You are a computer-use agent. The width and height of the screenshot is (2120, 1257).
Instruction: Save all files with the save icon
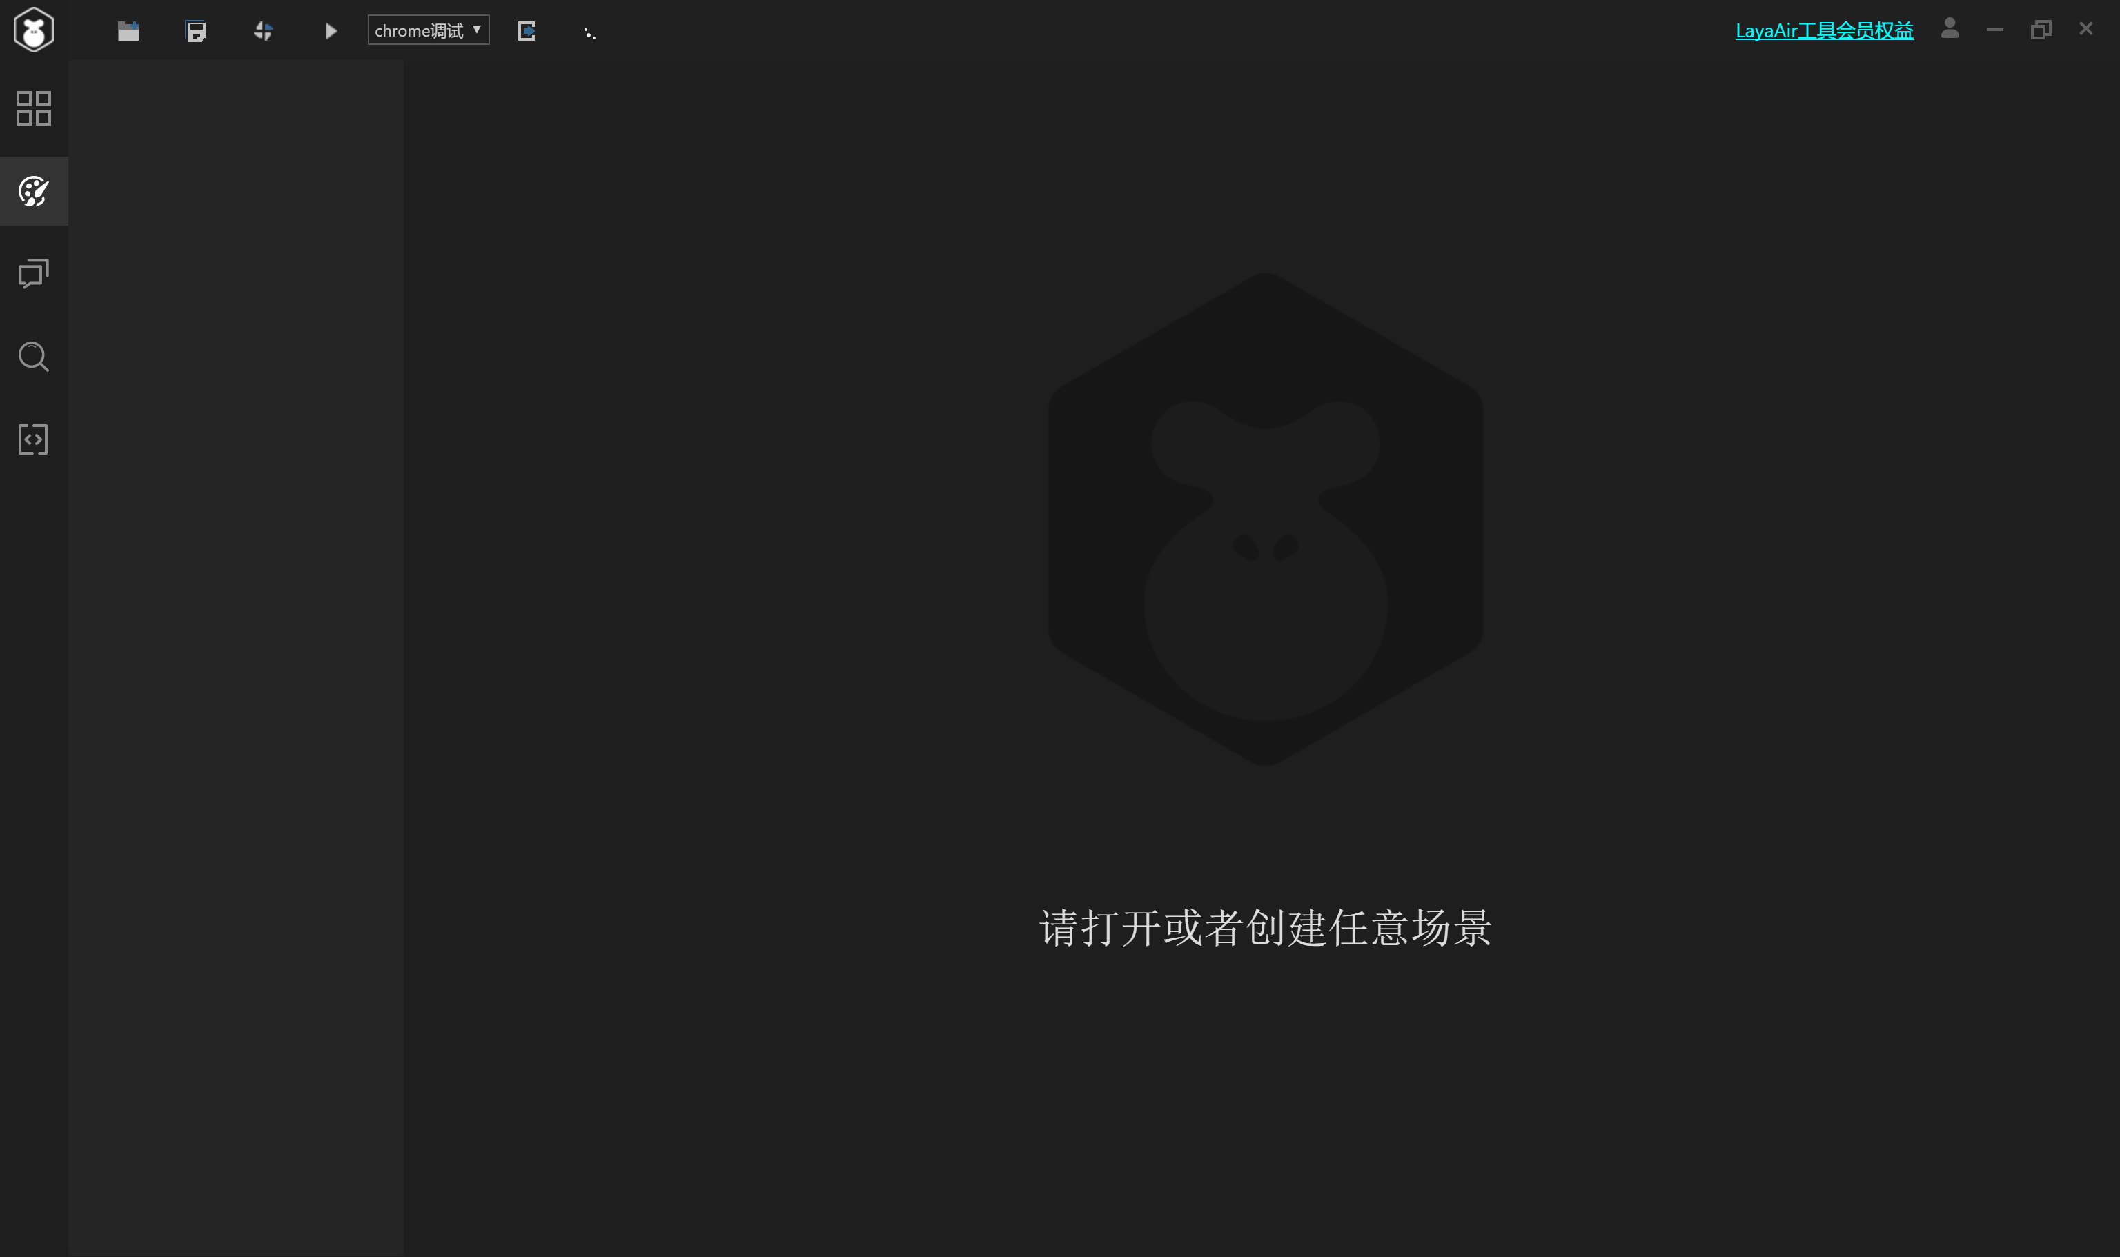196,31
